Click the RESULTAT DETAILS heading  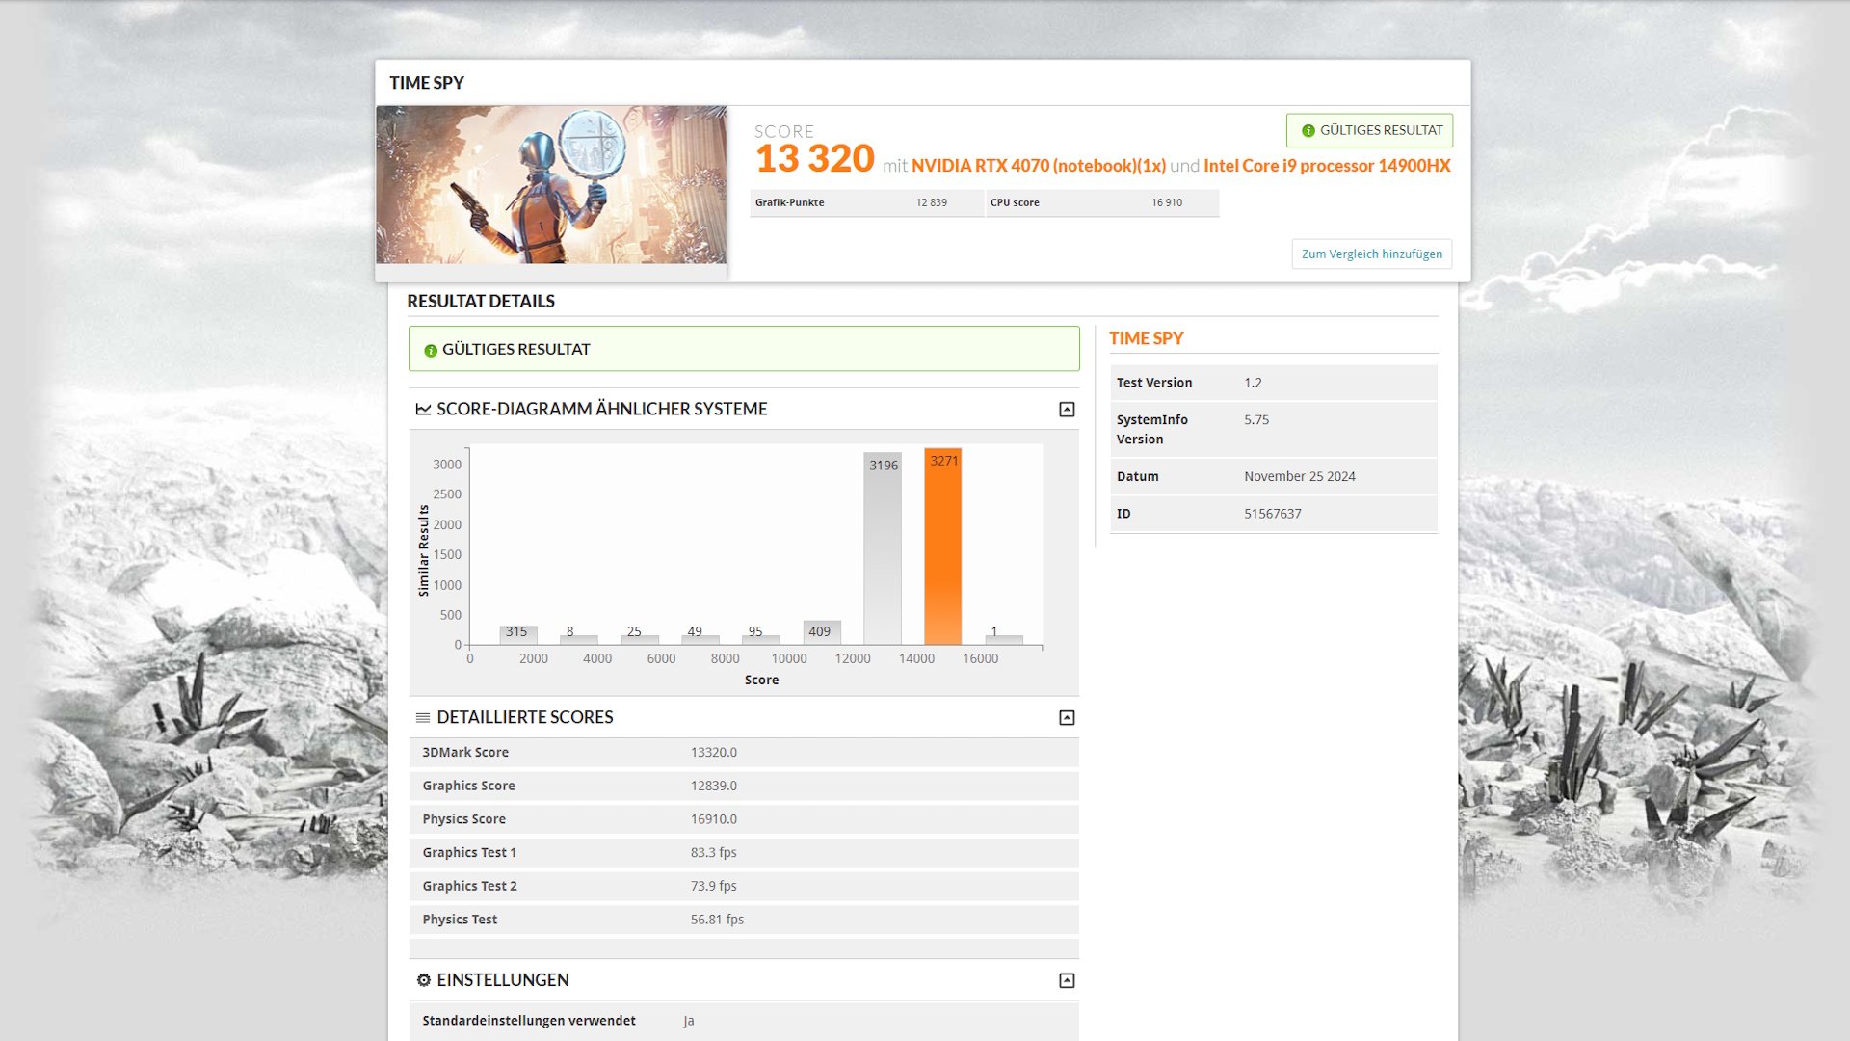tap(481, 301)
